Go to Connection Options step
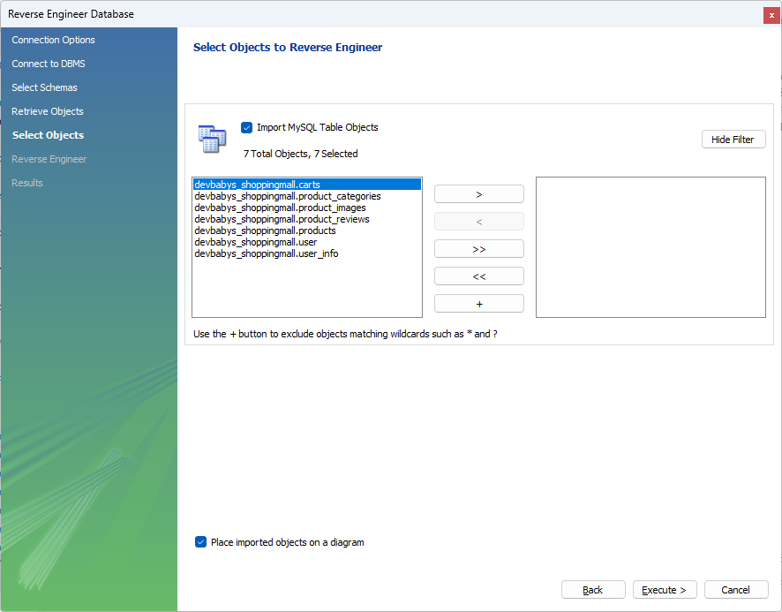 pos(53,40)
